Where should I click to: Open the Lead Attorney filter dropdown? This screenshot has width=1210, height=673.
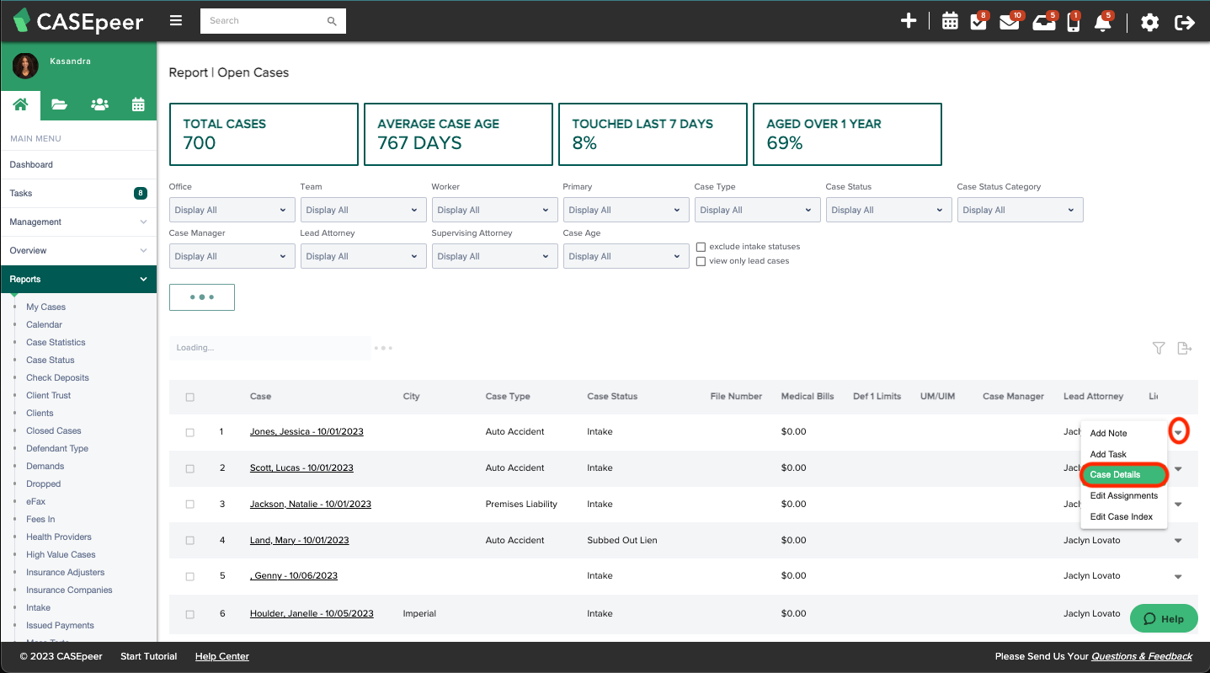pos(364,256)
